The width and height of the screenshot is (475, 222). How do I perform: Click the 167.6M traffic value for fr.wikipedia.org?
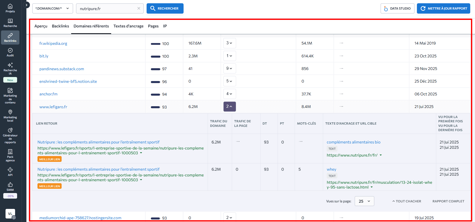[195, 43]
